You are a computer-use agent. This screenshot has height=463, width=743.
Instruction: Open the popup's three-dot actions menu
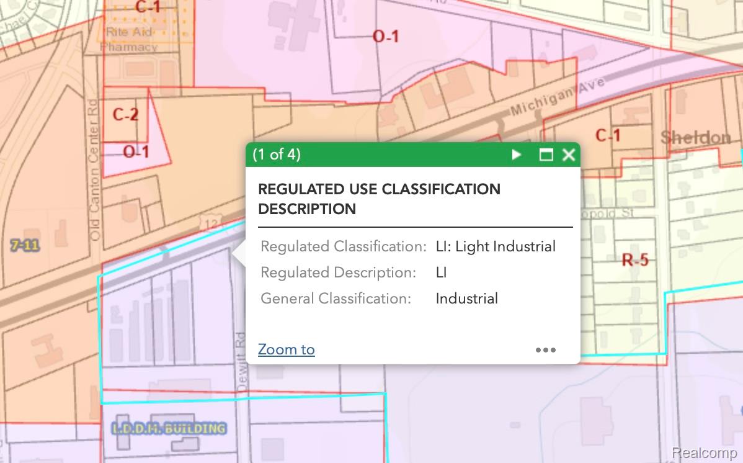(545, 350)
